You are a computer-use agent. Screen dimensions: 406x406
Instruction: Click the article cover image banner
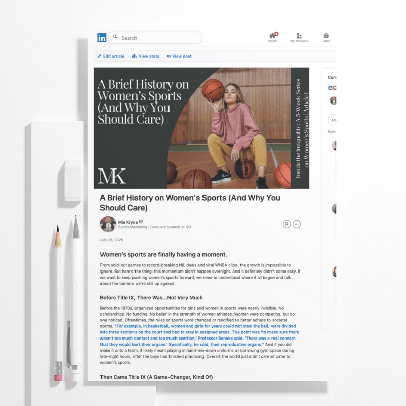coord(201,128)
